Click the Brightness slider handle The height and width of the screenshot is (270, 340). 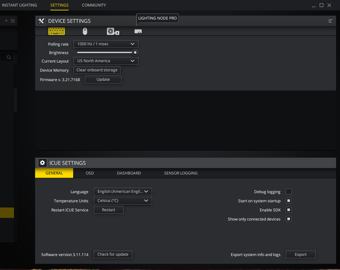(x=135, y=52)
